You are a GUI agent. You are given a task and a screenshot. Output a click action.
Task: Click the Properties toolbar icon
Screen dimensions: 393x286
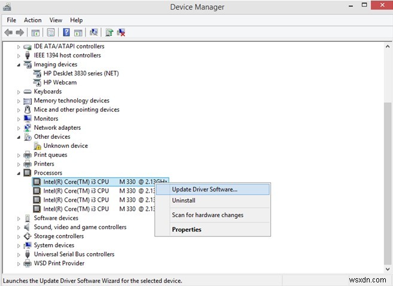51,32
